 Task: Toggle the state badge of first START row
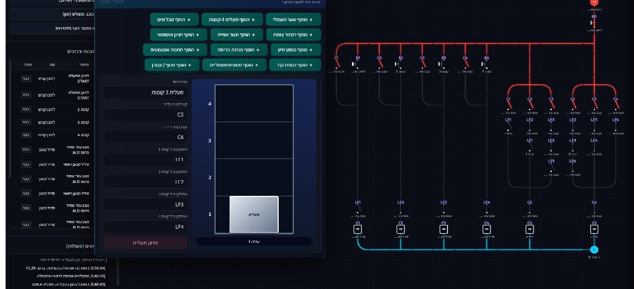coord(26,78)
